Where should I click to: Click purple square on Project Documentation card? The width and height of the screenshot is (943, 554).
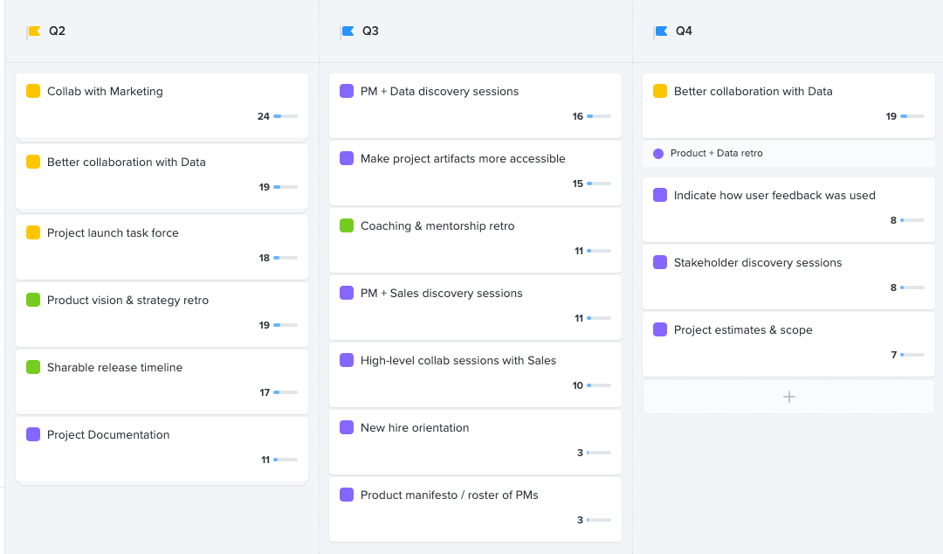click(x=33, y=434)
